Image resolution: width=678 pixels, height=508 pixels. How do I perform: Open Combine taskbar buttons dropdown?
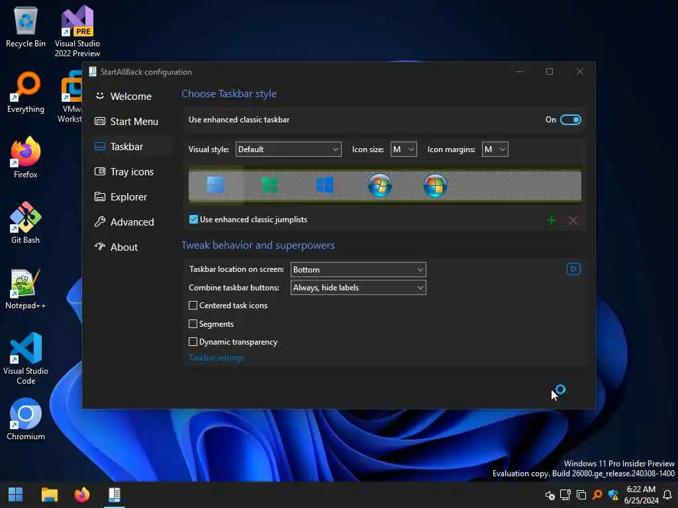point(358,288)
